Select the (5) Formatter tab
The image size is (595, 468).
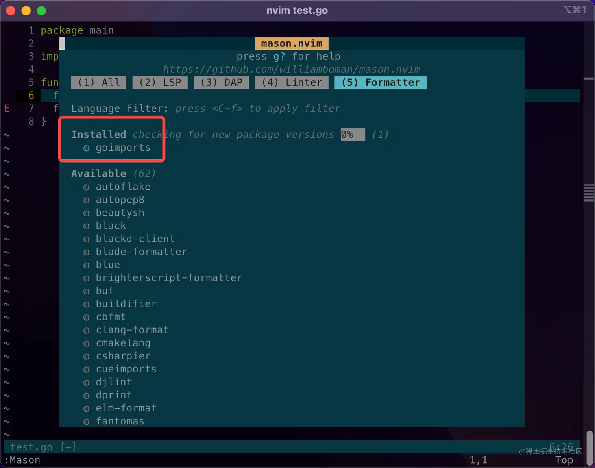click(x=381, y=82)
